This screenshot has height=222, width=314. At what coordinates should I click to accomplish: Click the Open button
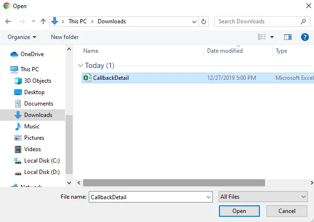click(x=239, y=211)
